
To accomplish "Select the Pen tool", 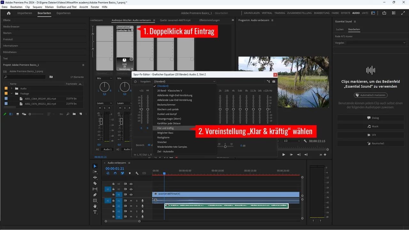I will point(95,195).
